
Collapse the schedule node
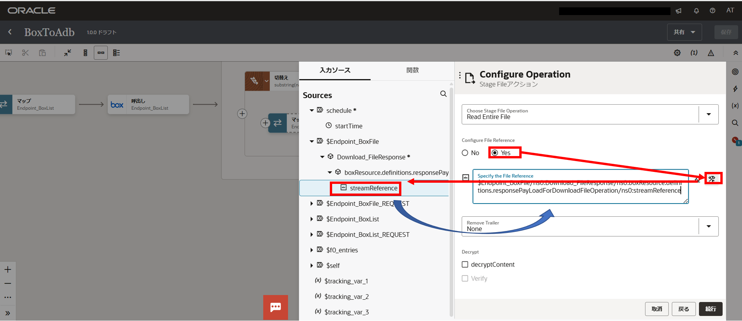(x=312, y=110)
